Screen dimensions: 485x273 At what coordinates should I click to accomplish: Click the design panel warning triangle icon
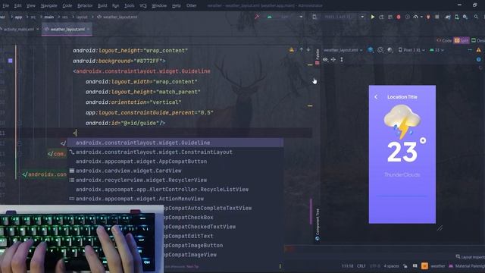click(478, 50)
